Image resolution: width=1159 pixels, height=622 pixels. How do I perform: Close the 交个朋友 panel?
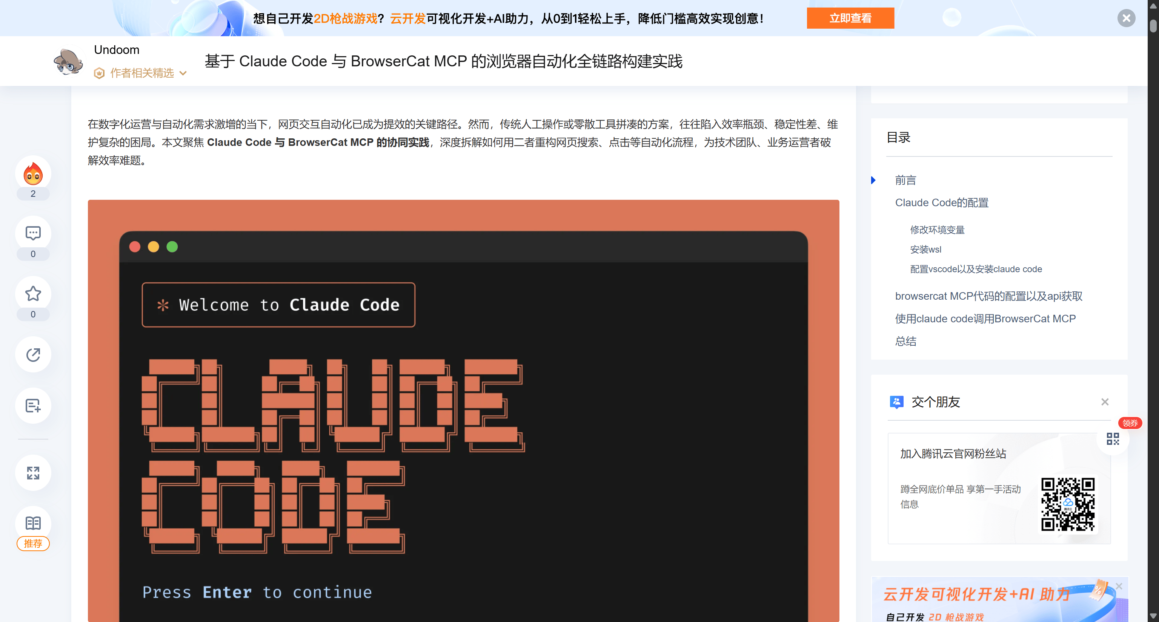[x=1105, y=402]
